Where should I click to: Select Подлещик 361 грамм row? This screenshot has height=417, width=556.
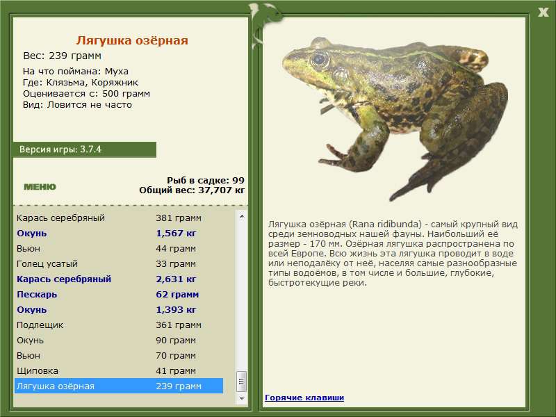point(119,325)
